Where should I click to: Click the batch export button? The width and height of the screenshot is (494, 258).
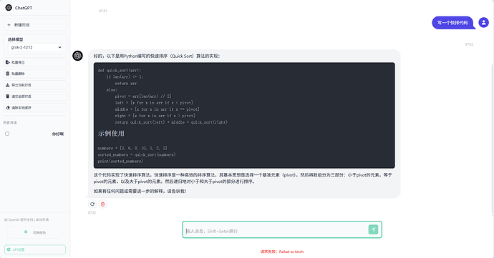(35, 62)
